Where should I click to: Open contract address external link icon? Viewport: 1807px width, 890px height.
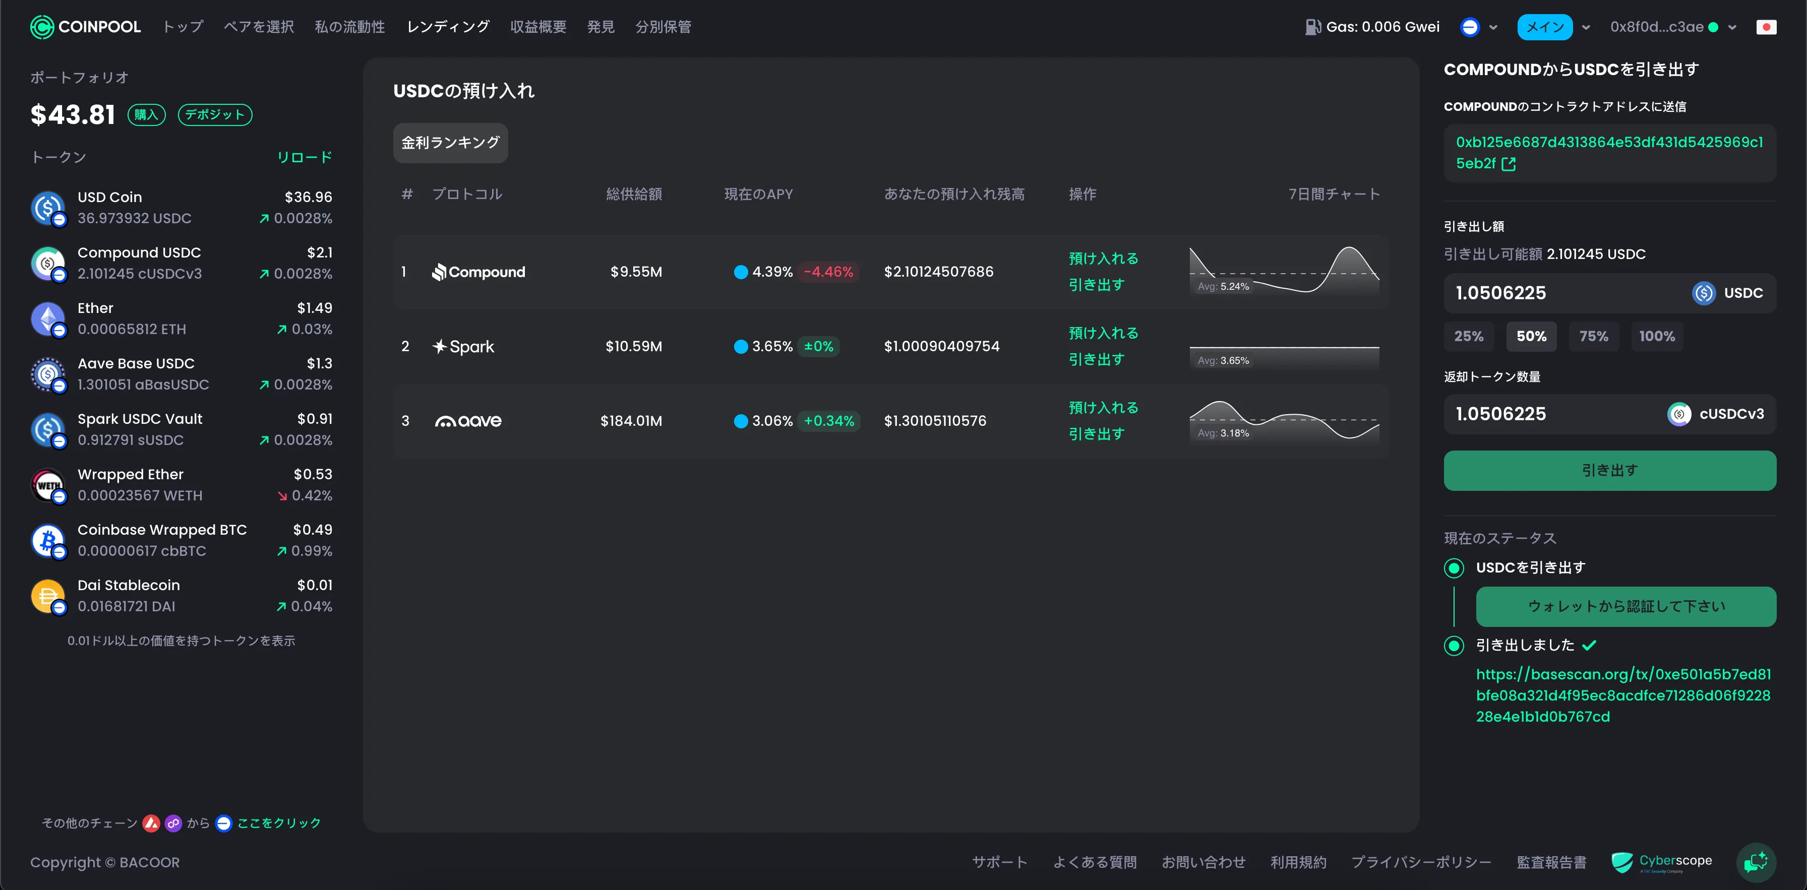pos(1508,164)
